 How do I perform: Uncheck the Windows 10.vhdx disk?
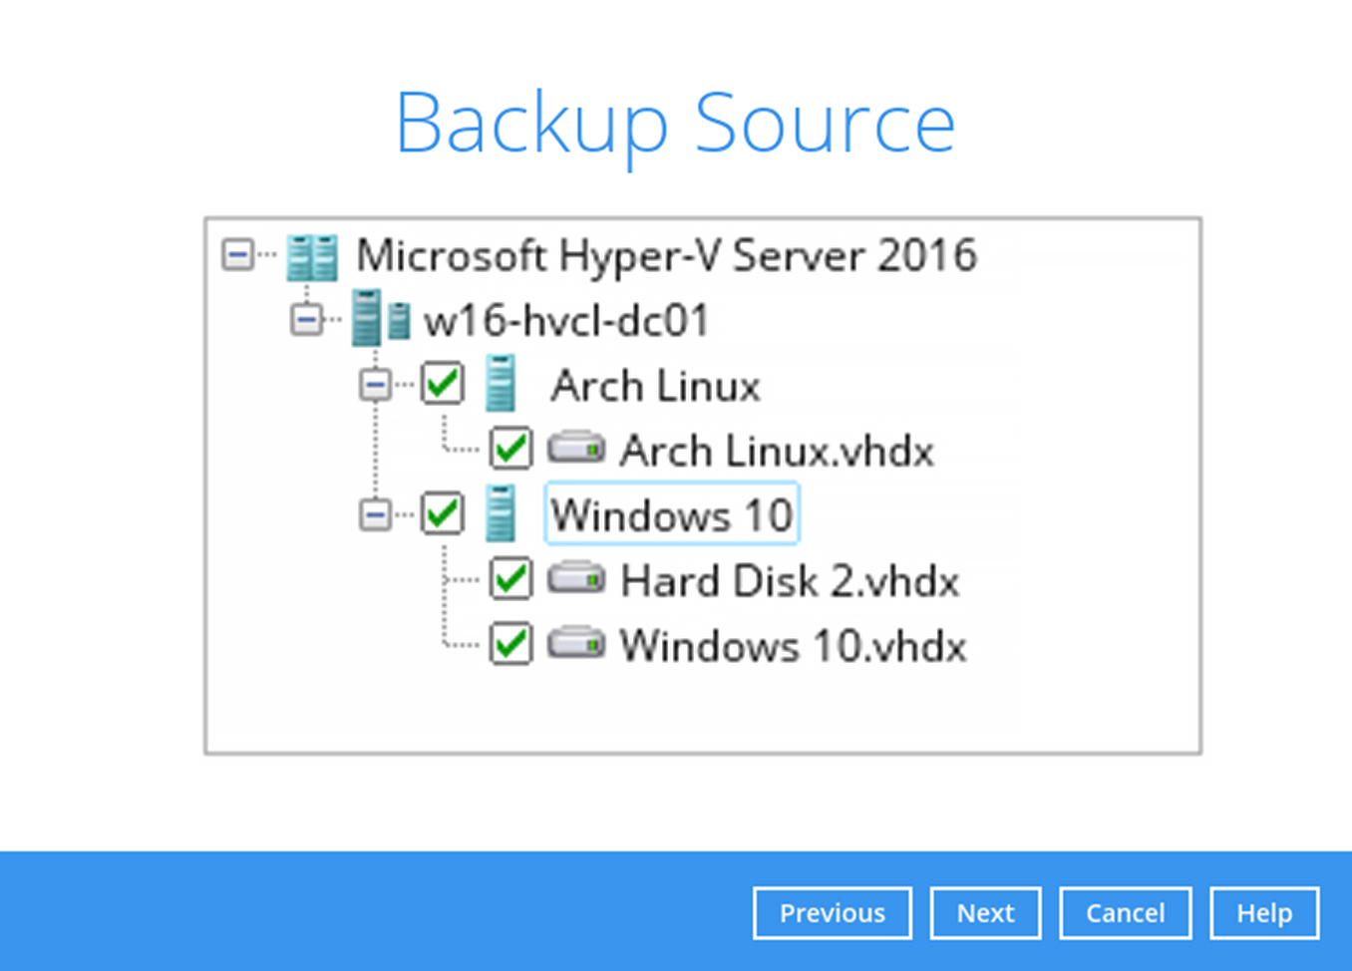[510, 645]
